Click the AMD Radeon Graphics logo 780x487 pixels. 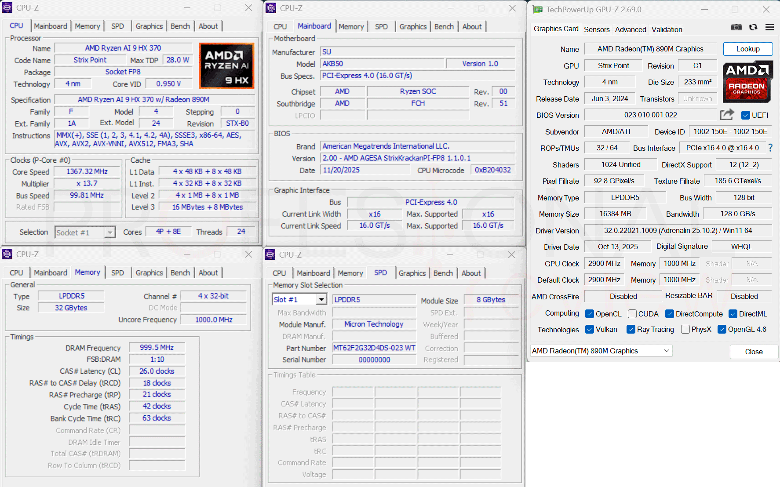pyautogui.click(x=747, y=82)
